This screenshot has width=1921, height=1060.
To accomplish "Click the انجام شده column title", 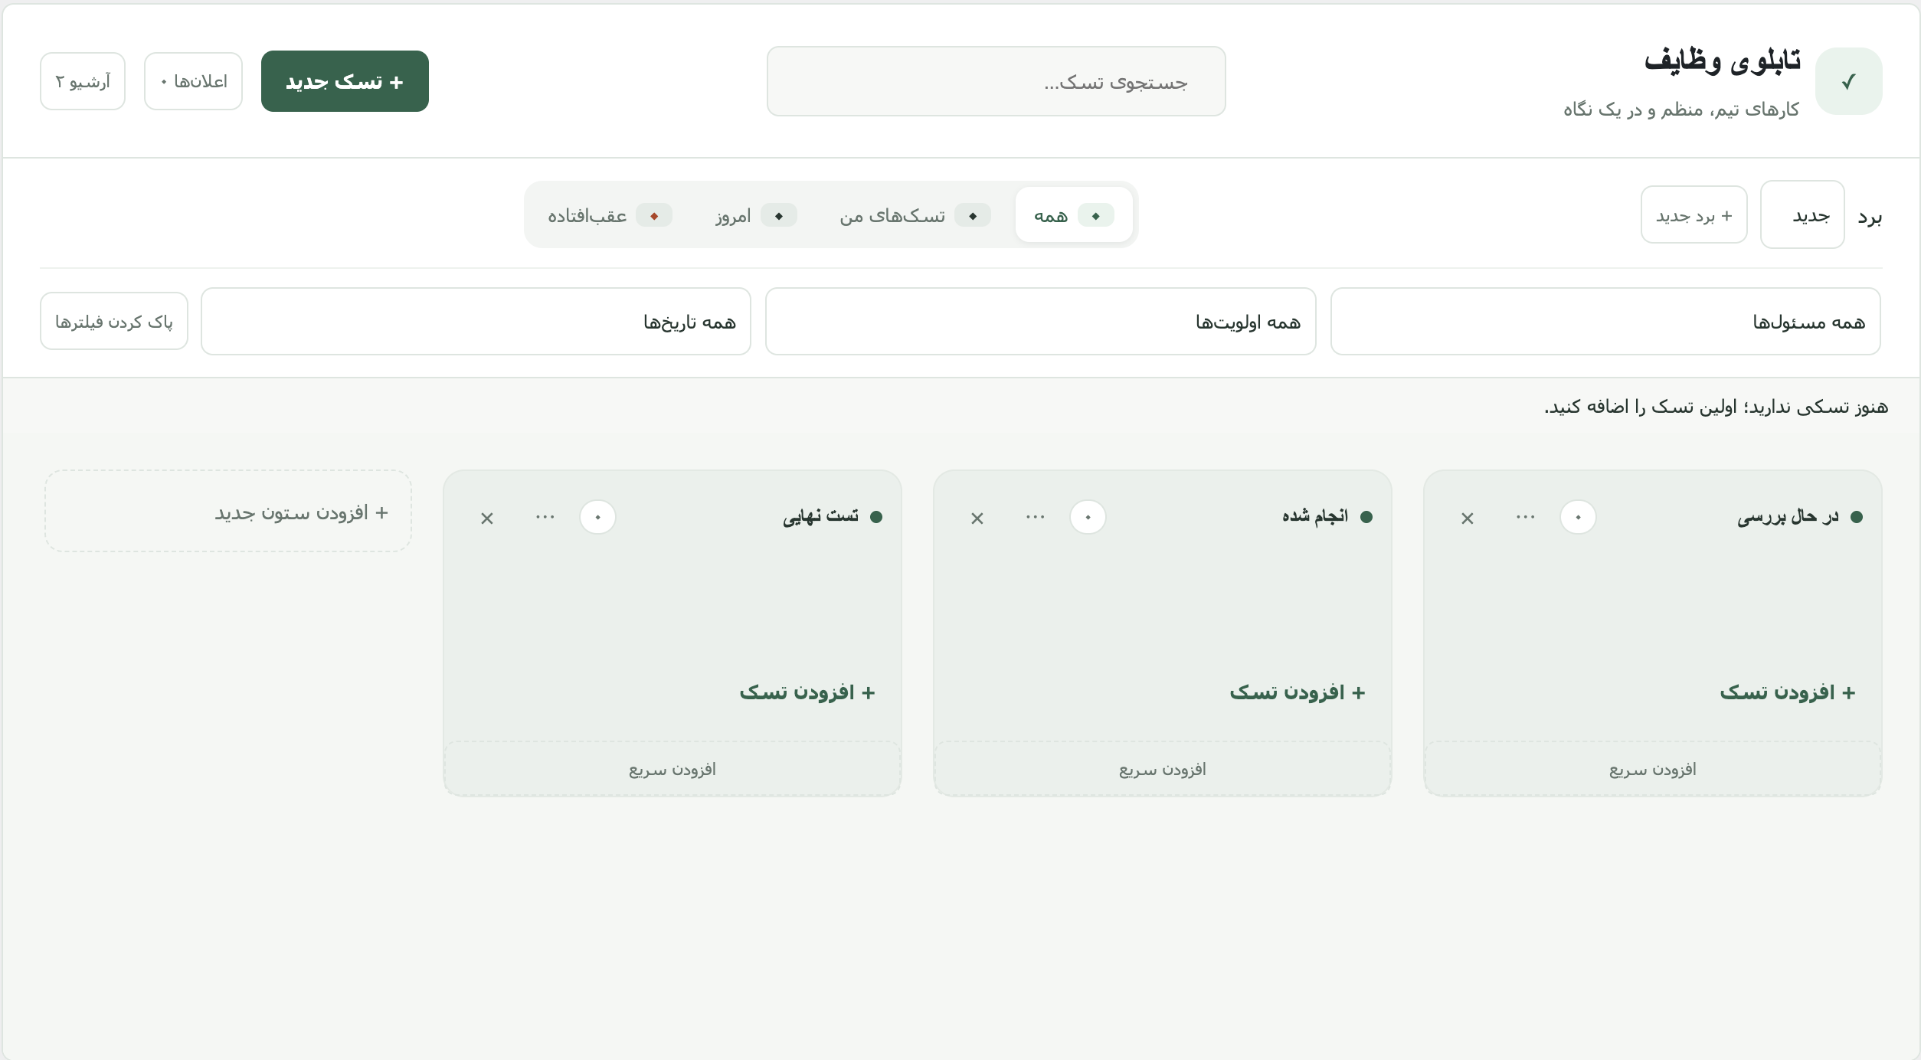I will [1315, 517].
